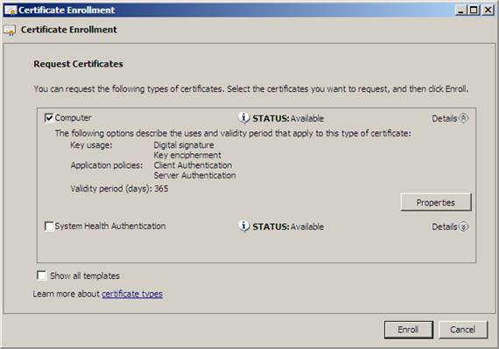
Task: Click the Client Authentication text
Action: coord(193,165)
